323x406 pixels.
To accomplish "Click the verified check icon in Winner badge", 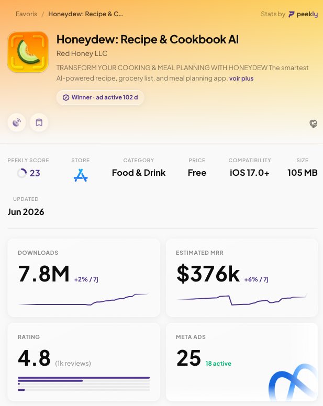I will pos(66,98).
